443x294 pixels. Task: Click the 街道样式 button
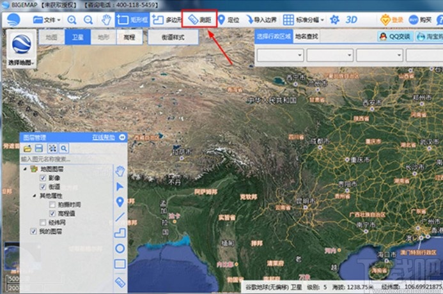click(x=173, y=37)
